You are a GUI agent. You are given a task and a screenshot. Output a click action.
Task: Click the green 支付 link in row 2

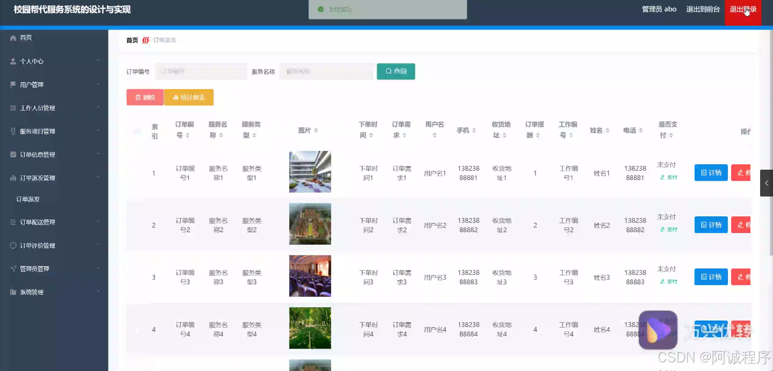tap(668, 229)
